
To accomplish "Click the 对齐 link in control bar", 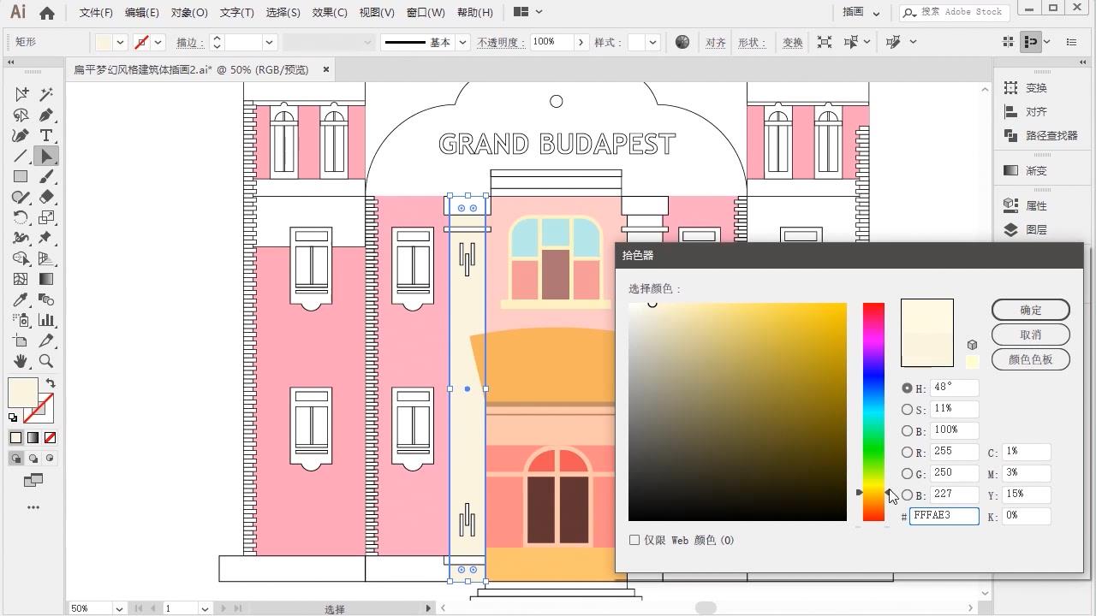I will (716, 42).
